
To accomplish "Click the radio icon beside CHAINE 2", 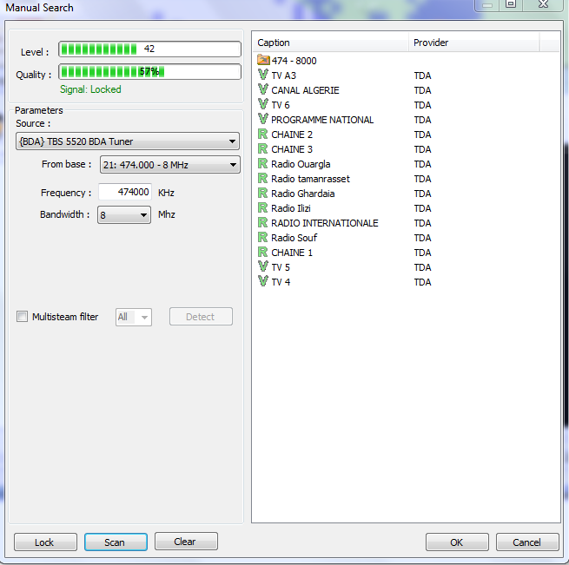I will tap(263, 135).
